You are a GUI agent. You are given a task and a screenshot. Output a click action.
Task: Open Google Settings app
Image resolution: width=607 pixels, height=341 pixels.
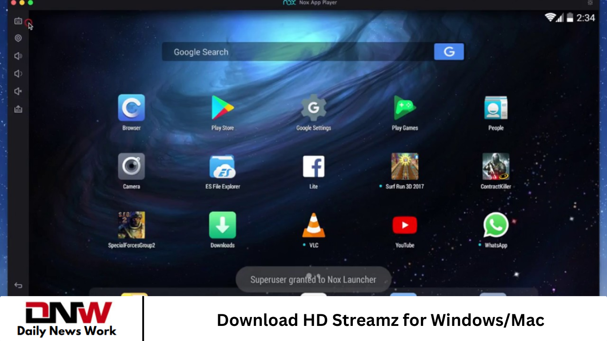(314, 107)
